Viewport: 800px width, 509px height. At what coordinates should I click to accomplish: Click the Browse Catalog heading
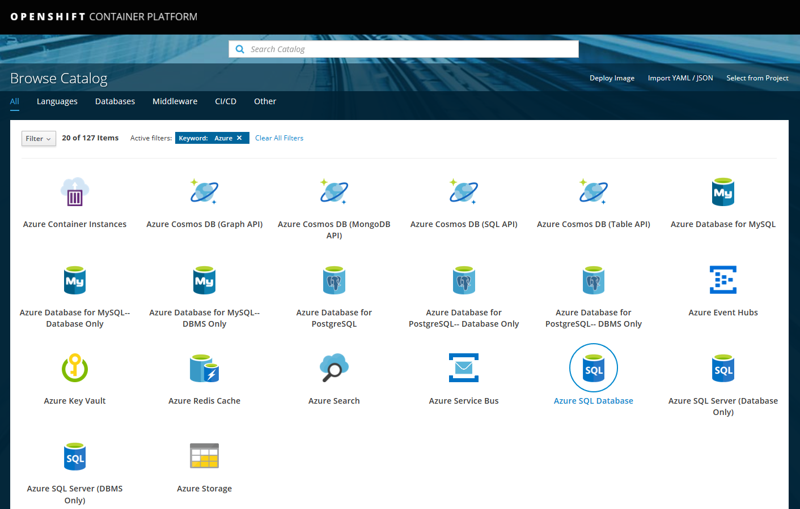point(59,78)
